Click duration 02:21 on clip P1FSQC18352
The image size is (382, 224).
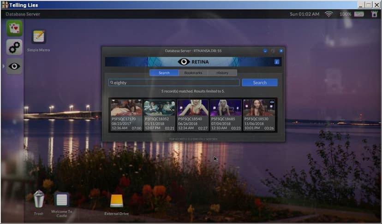point(170,128)
